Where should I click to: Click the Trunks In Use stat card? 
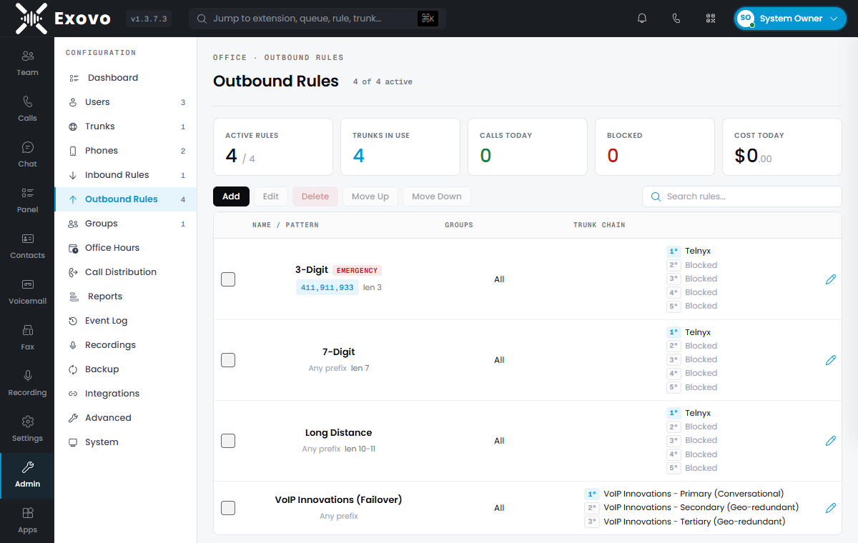coord(400,147)
